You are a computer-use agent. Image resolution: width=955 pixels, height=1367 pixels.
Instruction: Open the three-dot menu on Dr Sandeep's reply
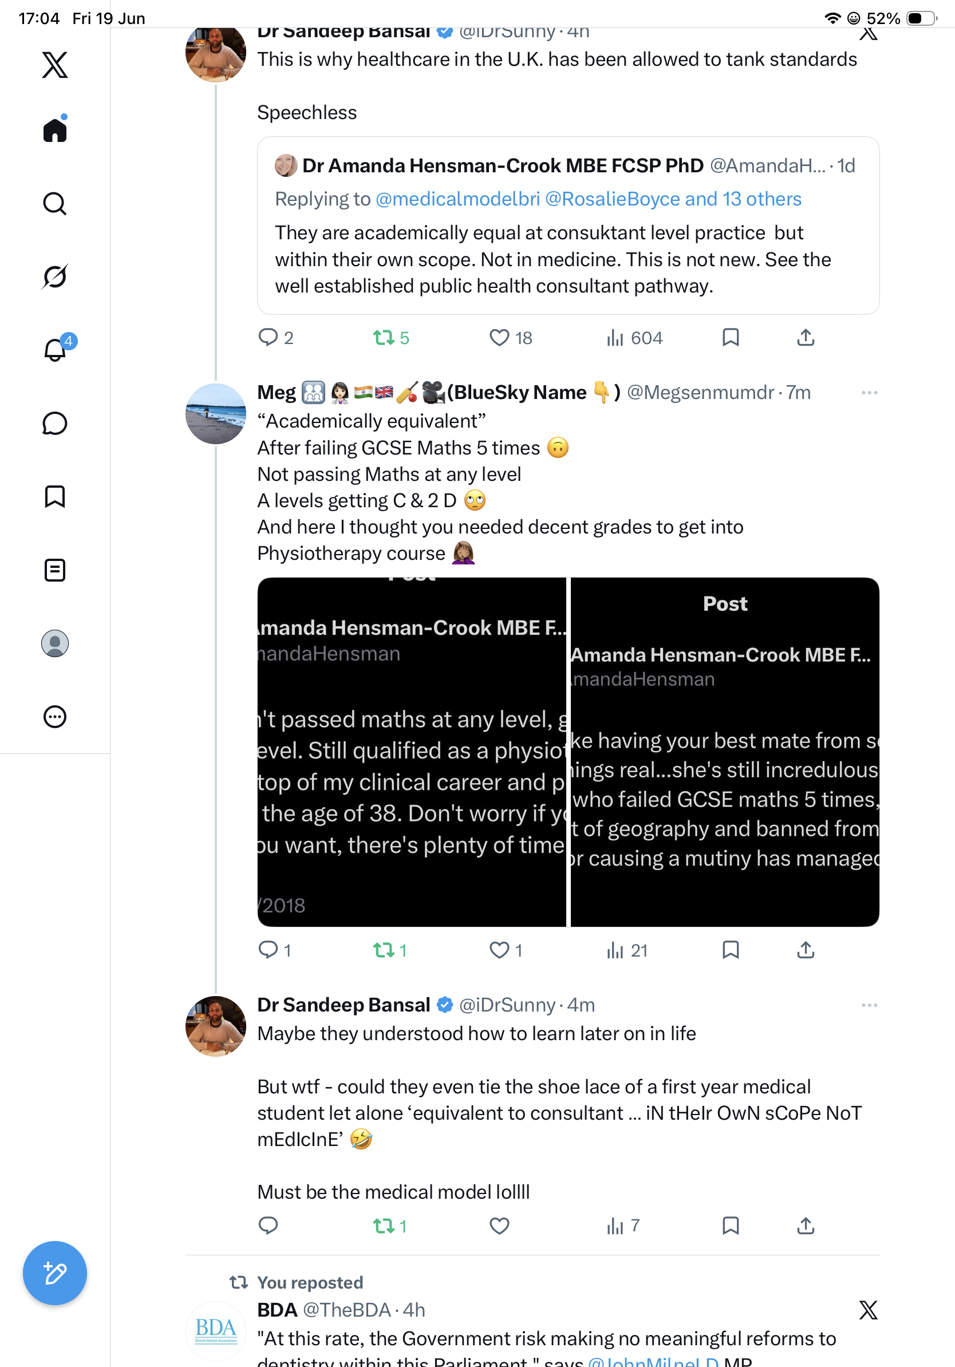pos(869,1005)
